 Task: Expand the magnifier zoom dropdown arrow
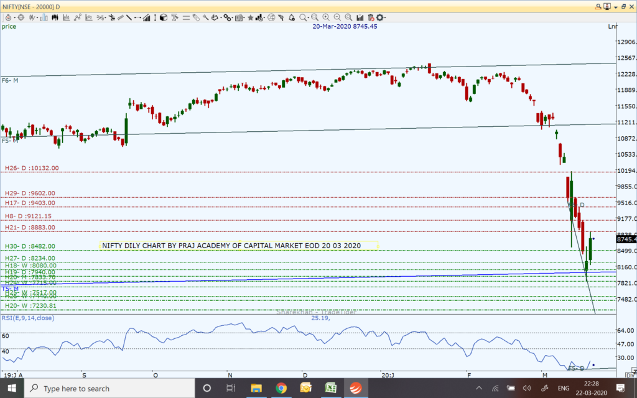309,18
